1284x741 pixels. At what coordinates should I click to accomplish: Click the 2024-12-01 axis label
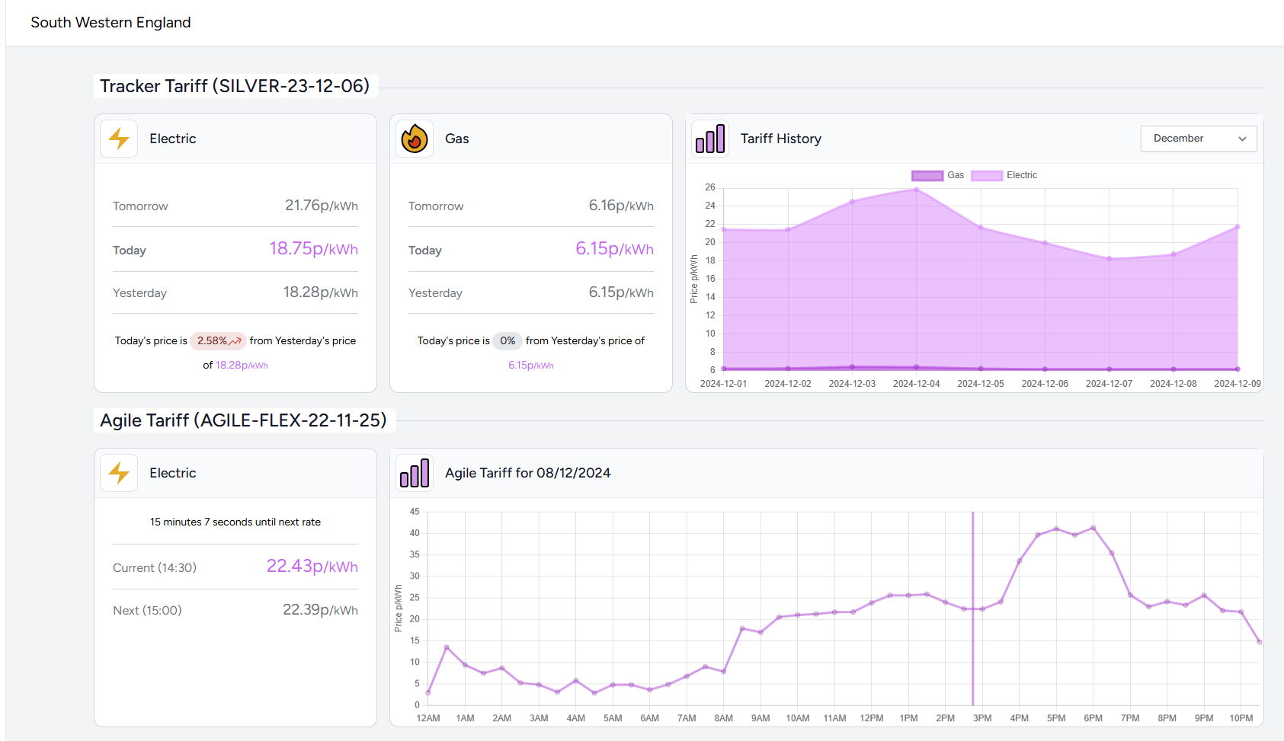click(724, 384)
